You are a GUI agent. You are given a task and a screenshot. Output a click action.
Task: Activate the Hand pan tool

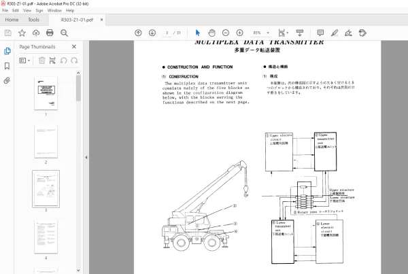coord(211,33)
